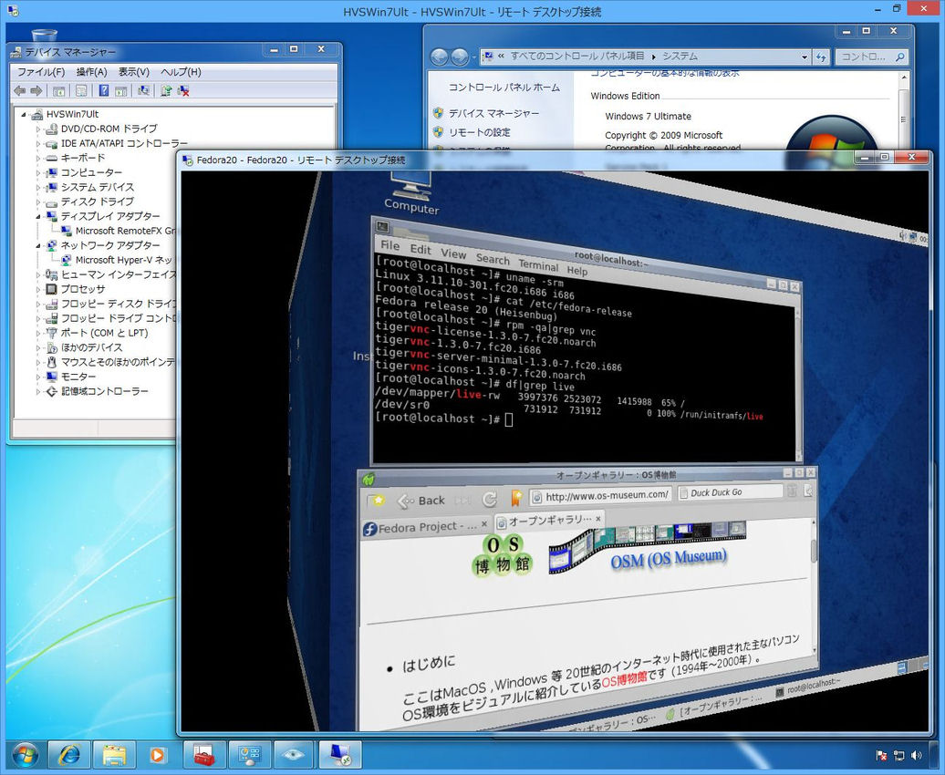Screen dimensions: 945x775
Task: Click the red toolbox icon on the taskbar
Action: point(204,755)
